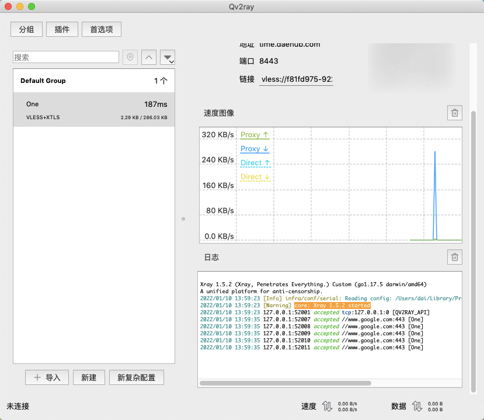This screenshot has height=420, width=484.
Task: Focus the 搜索 search field
Action: [x=66, y=57]
